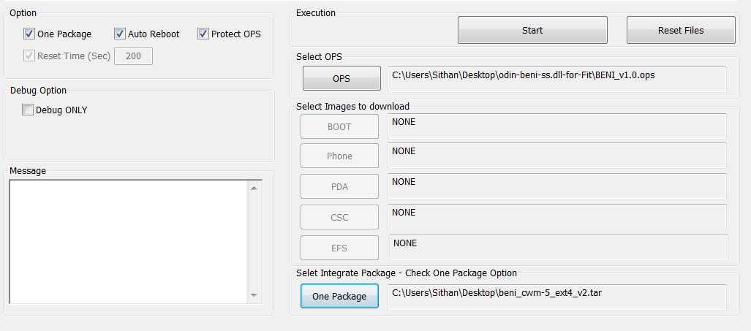The width and height of the screenshot is (751, 331).
Task: Disable the Protect OPS checkbox
Action: (x=203, y=34)
